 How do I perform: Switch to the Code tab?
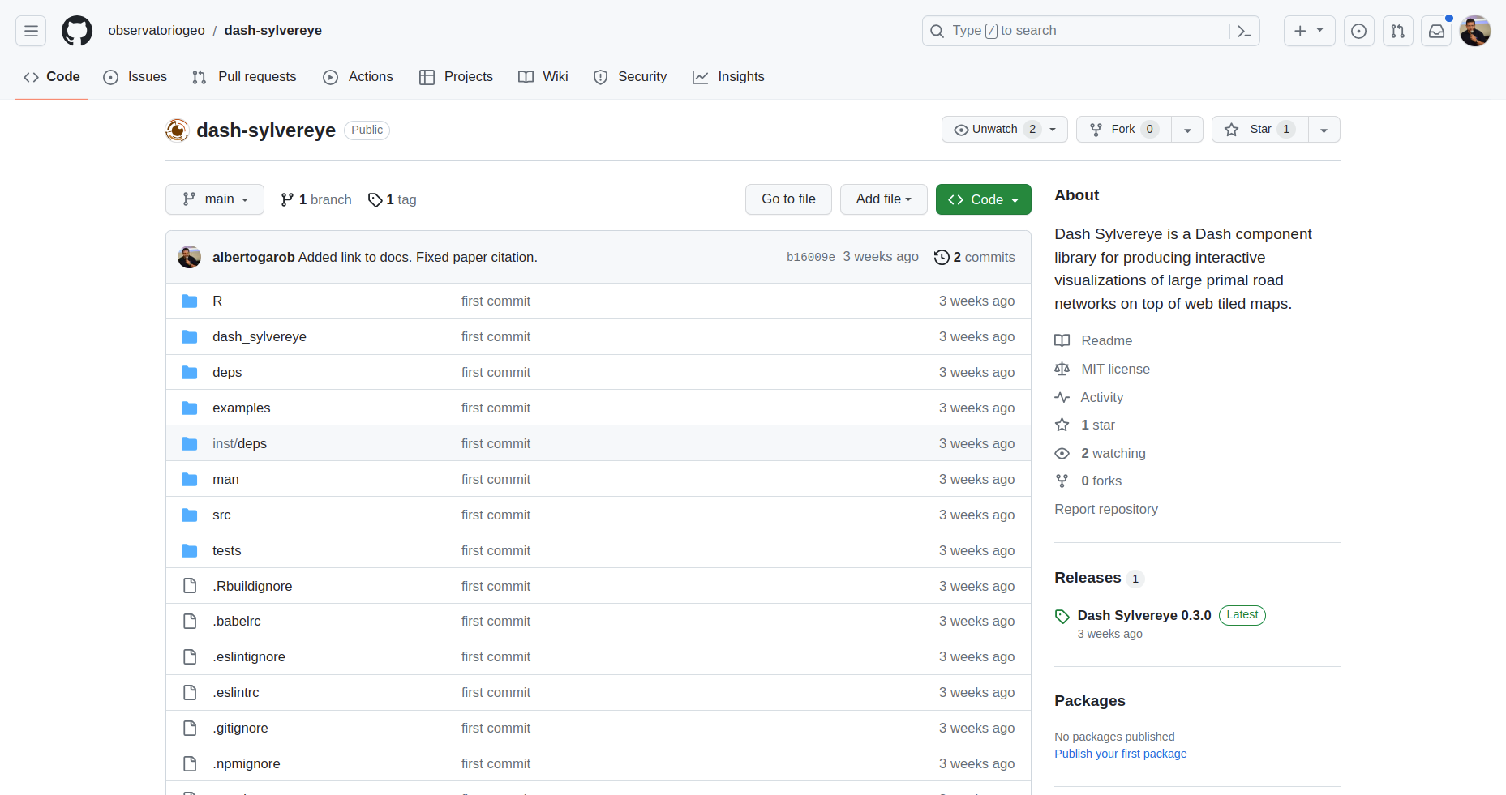pos(52,77)
